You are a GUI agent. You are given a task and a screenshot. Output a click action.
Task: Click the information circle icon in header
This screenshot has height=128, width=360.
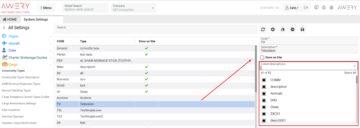[x=324, y=8]
